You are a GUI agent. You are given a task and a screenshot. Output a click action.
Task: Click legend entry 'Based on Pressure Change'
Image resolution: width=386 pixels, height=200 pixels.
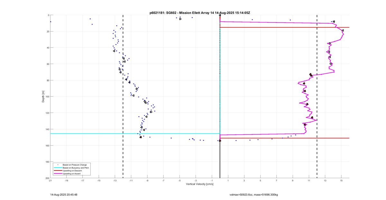(x=75, y=165)
